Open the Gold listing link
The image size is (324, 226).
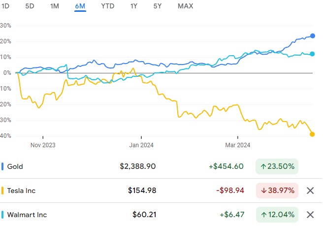tap(15, 166)
